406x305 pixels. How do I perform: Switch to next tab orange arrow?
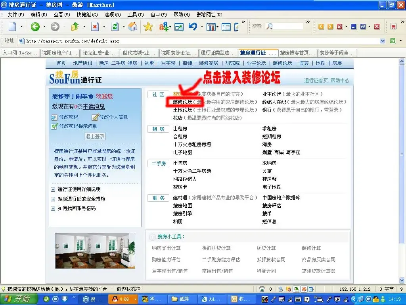point(330,27)
